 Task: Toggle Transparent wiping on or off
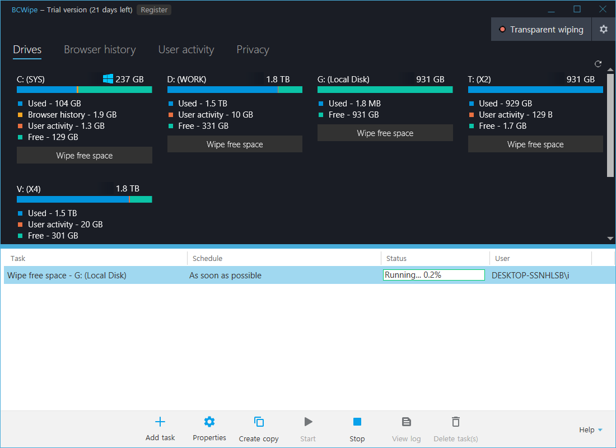click(x=541, y=30)
